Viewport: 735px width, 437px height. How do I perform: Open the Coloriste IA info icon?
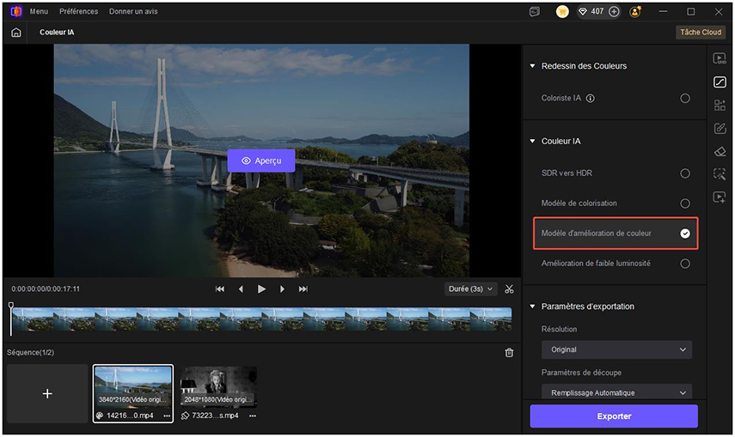[x=591, y=99]
